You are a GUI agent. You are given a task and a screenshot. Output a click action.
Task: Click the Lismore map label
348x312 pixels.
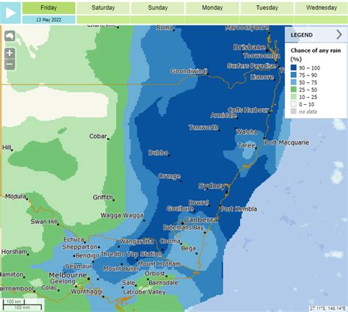[x=262, y=77]
